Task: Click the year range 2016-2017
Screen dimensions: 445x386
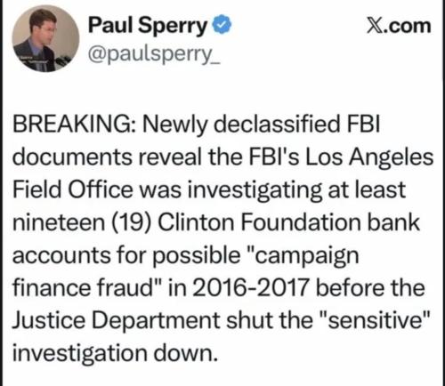Action: (250, 288)
